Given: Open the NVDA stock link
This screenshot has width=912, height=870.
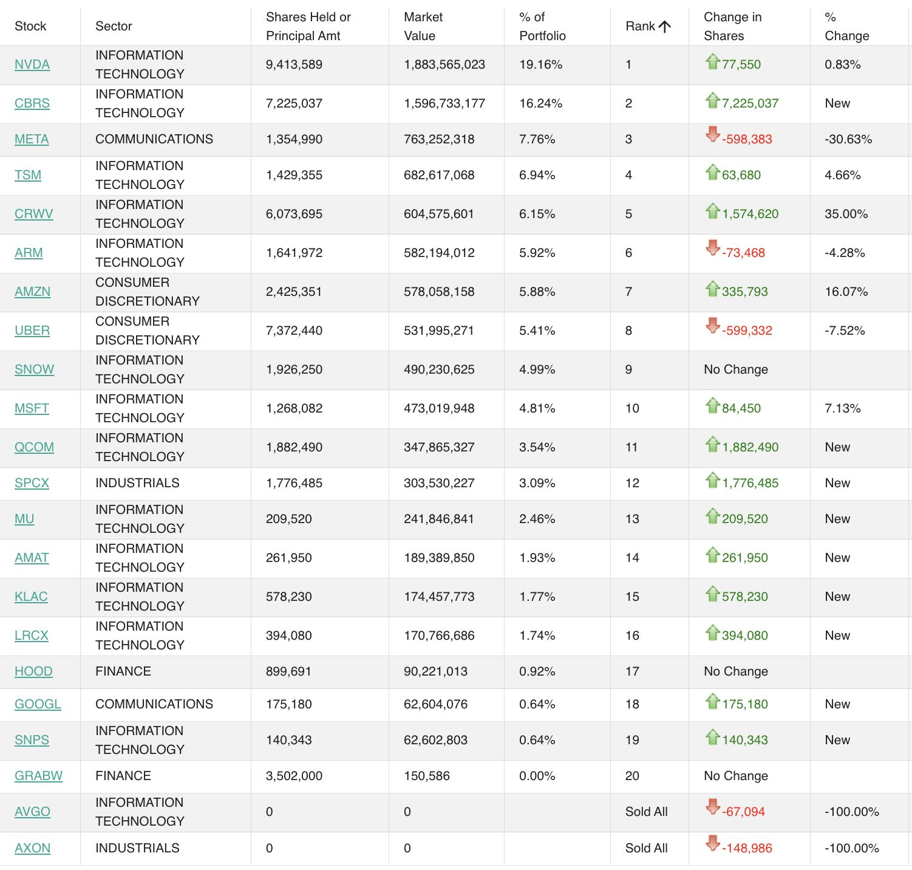Looking at the screenshot, I should click(x=32, y=64).
